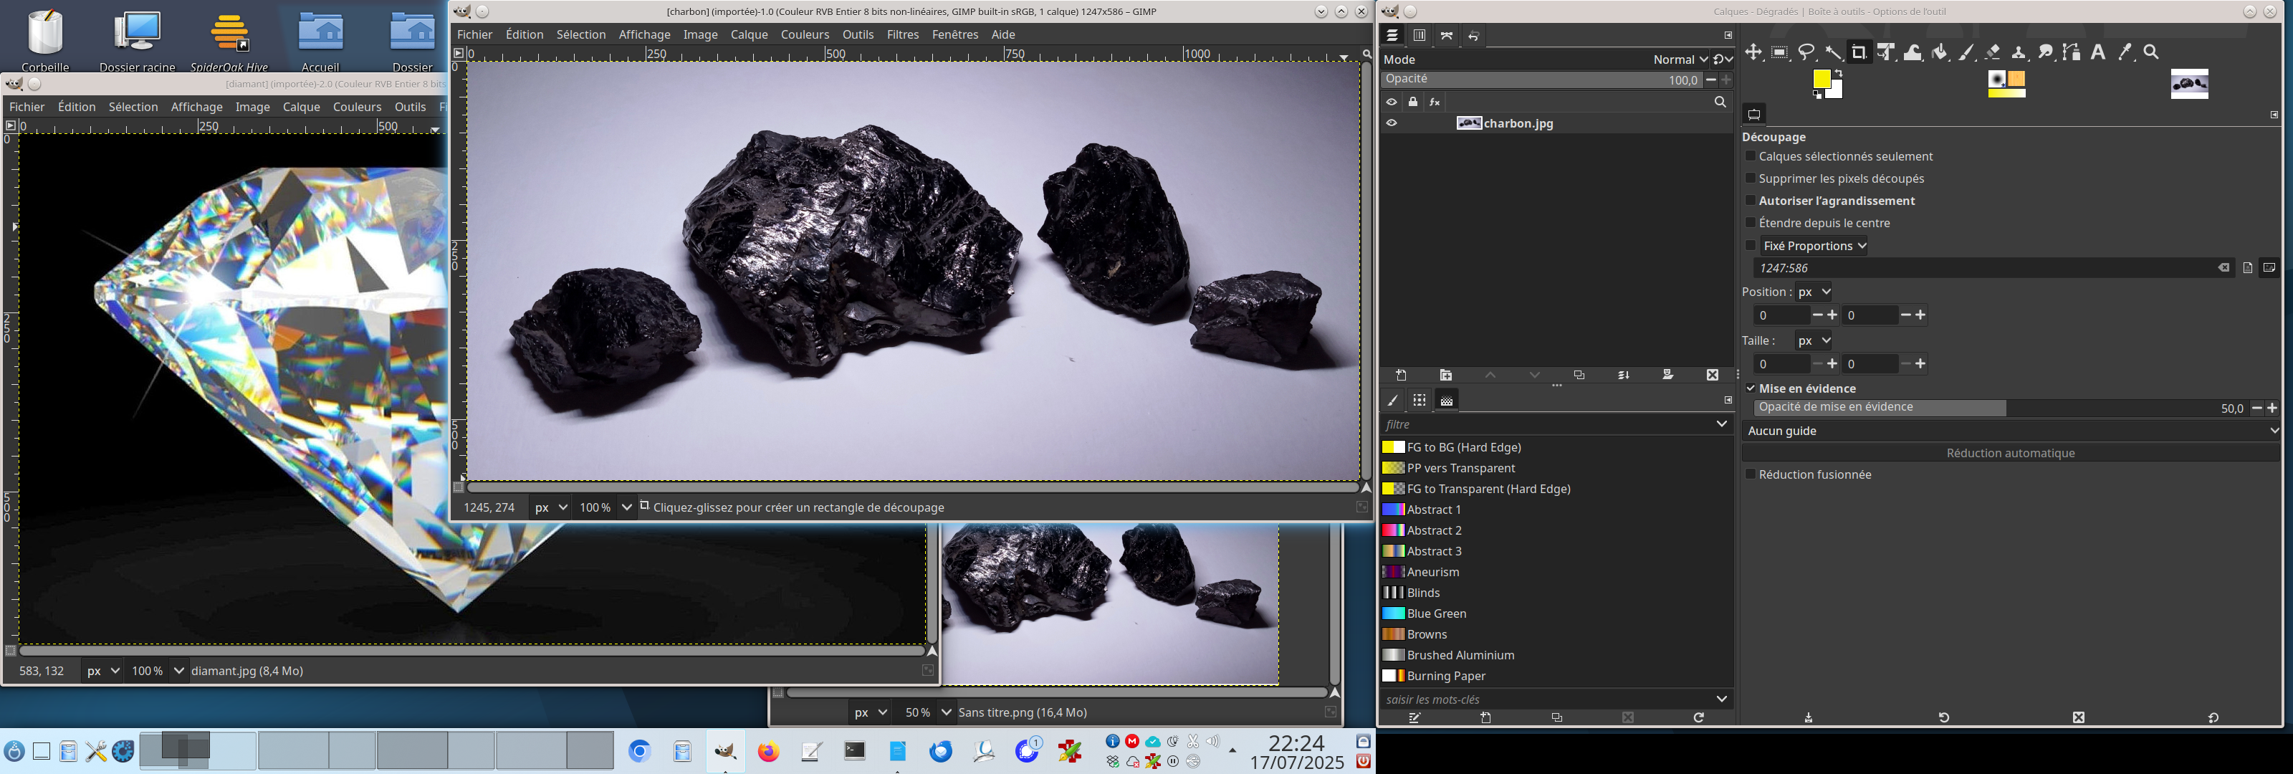Select the Brushed Aluminium gradient

1460,654
